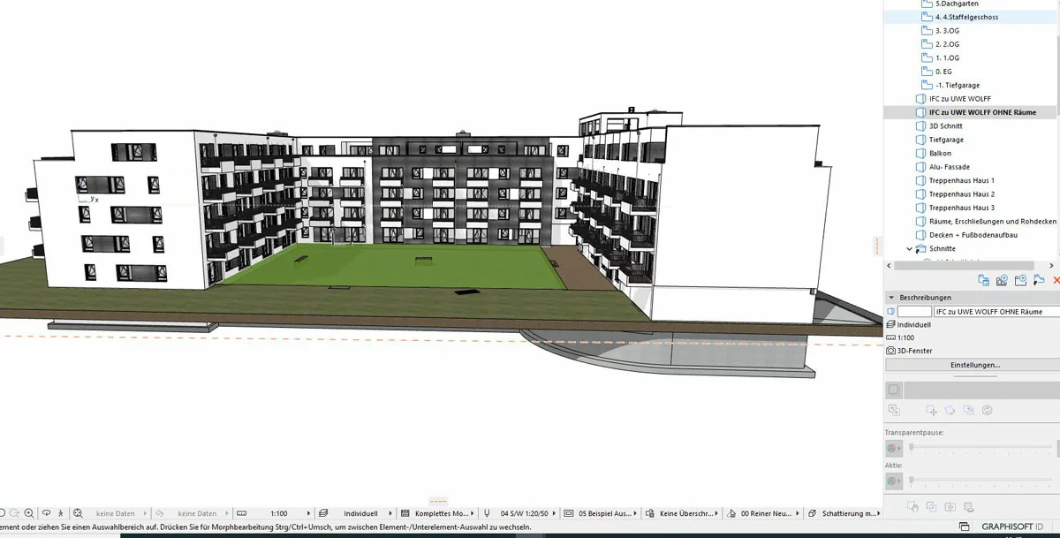Viewport: 1060px width, 538px height.
Task: Click the Transparentpause color wheel icon
Action: coord(893,448)
